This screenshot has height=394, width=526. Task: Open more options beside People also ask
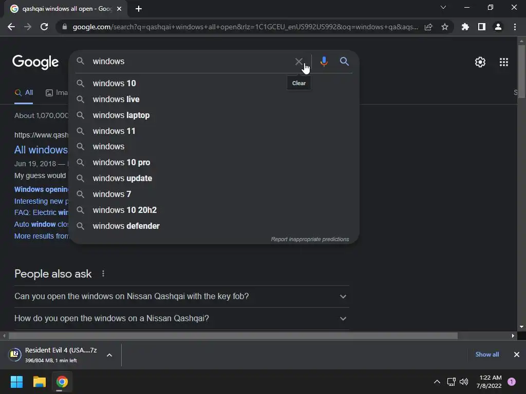(x=103, y=274)
